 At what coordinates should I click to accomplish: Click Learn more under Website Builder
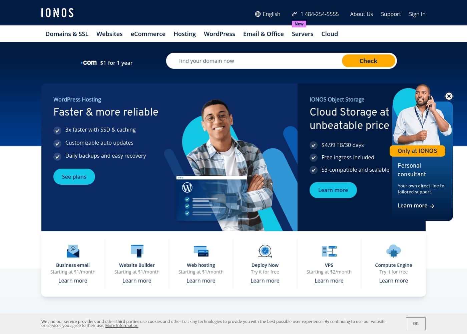click(137, 281)
